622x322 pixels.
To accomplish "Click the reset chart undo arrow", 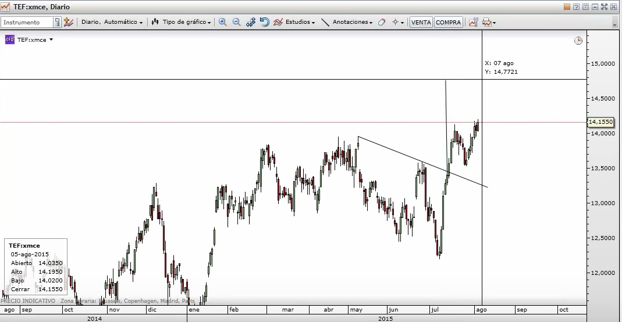I will click(264, 22).
